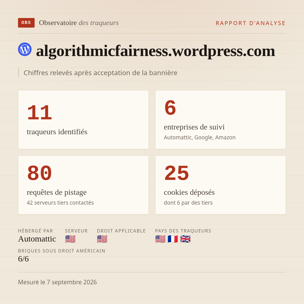The image size is (304, 304).
Task: Click the 'Pays des traqueurs' label
Action: 183,231
